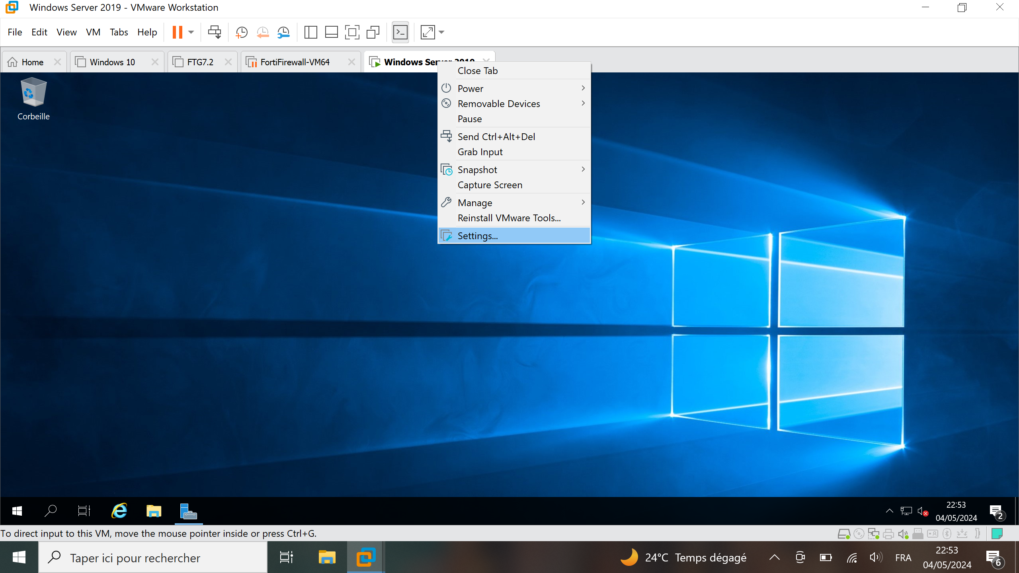Viewport: 1019px width, 573px height.
Task: Click the CD/DVD device status icon
Action: tap(859, 534)
